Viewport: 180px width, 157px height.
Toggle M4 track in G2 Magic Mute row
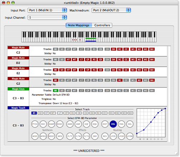click(152, 80)
